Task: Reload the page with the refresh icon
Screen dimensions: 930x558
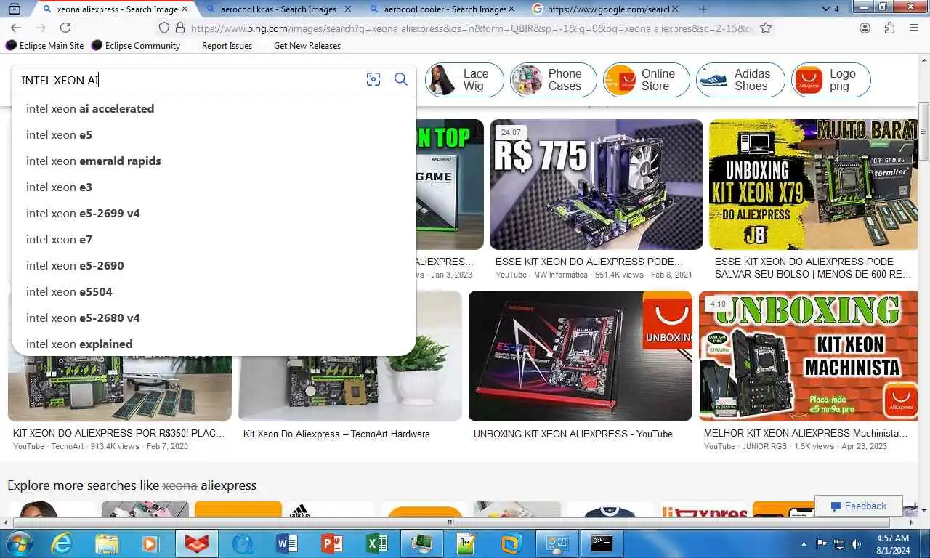Action: click(65, 28)
